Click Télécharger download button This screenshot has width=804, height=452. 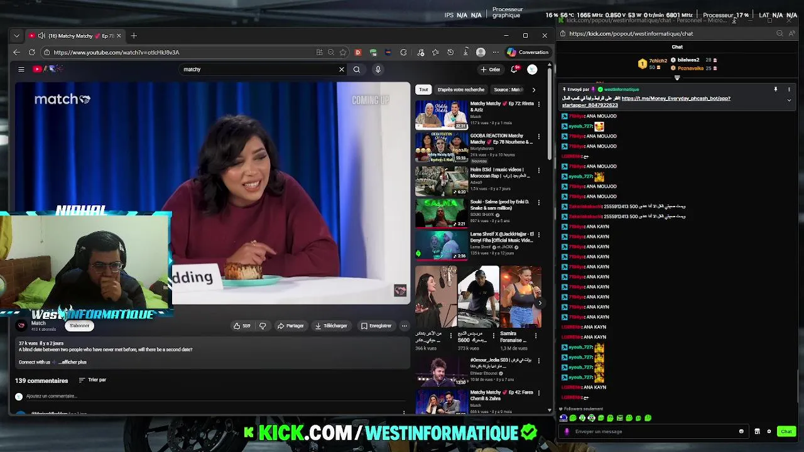[x=331, y=326]
